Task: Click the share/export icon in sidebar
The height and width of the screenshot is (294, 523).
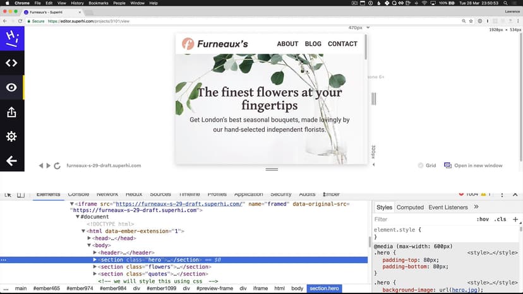Action: (x=11, y=112)
